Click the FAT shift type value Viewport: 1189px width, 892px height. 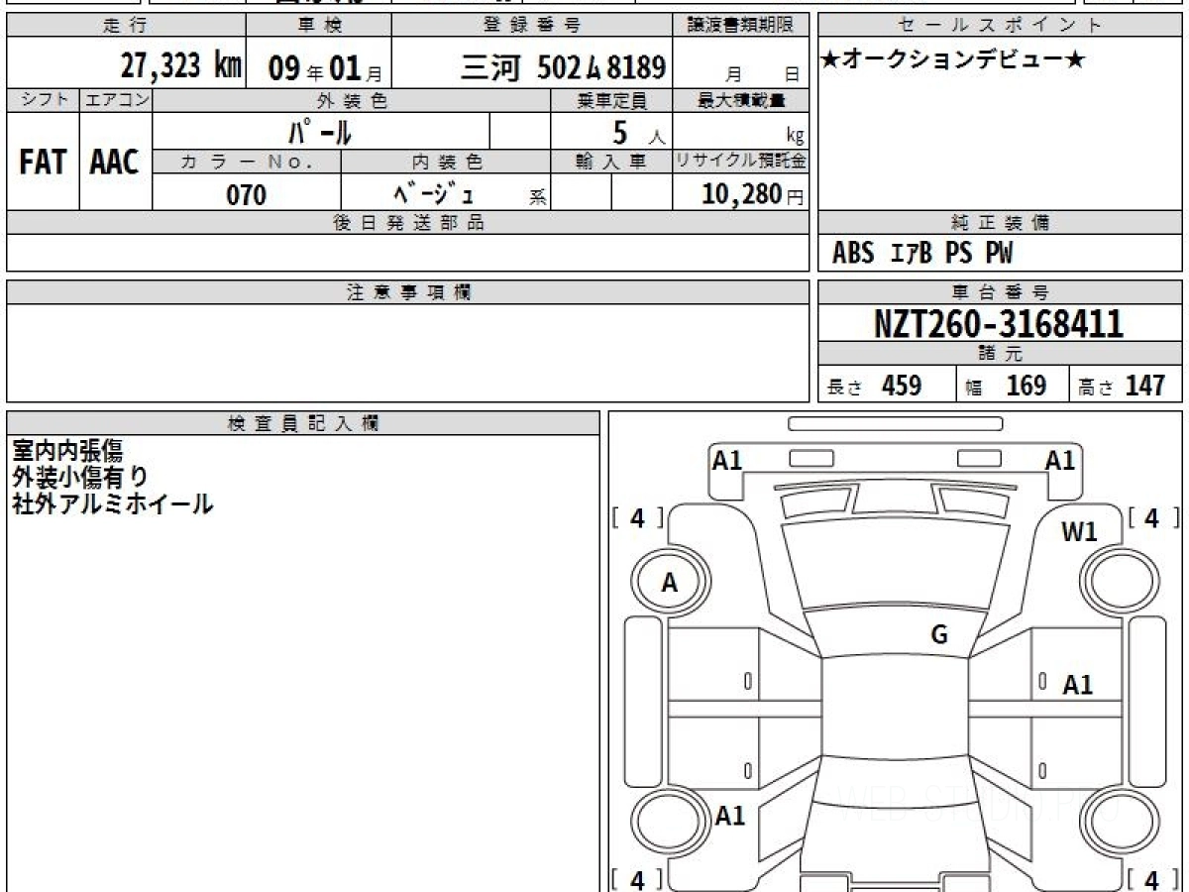pyautogui.click(x=43, y=163)
